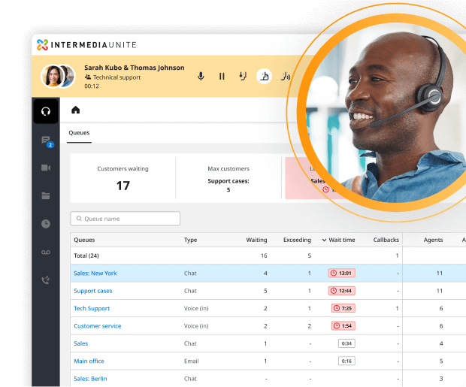The image size is (466, 387).
Task: Open the sidebar call forwarding phone icon
Action: tap(46, 280)
